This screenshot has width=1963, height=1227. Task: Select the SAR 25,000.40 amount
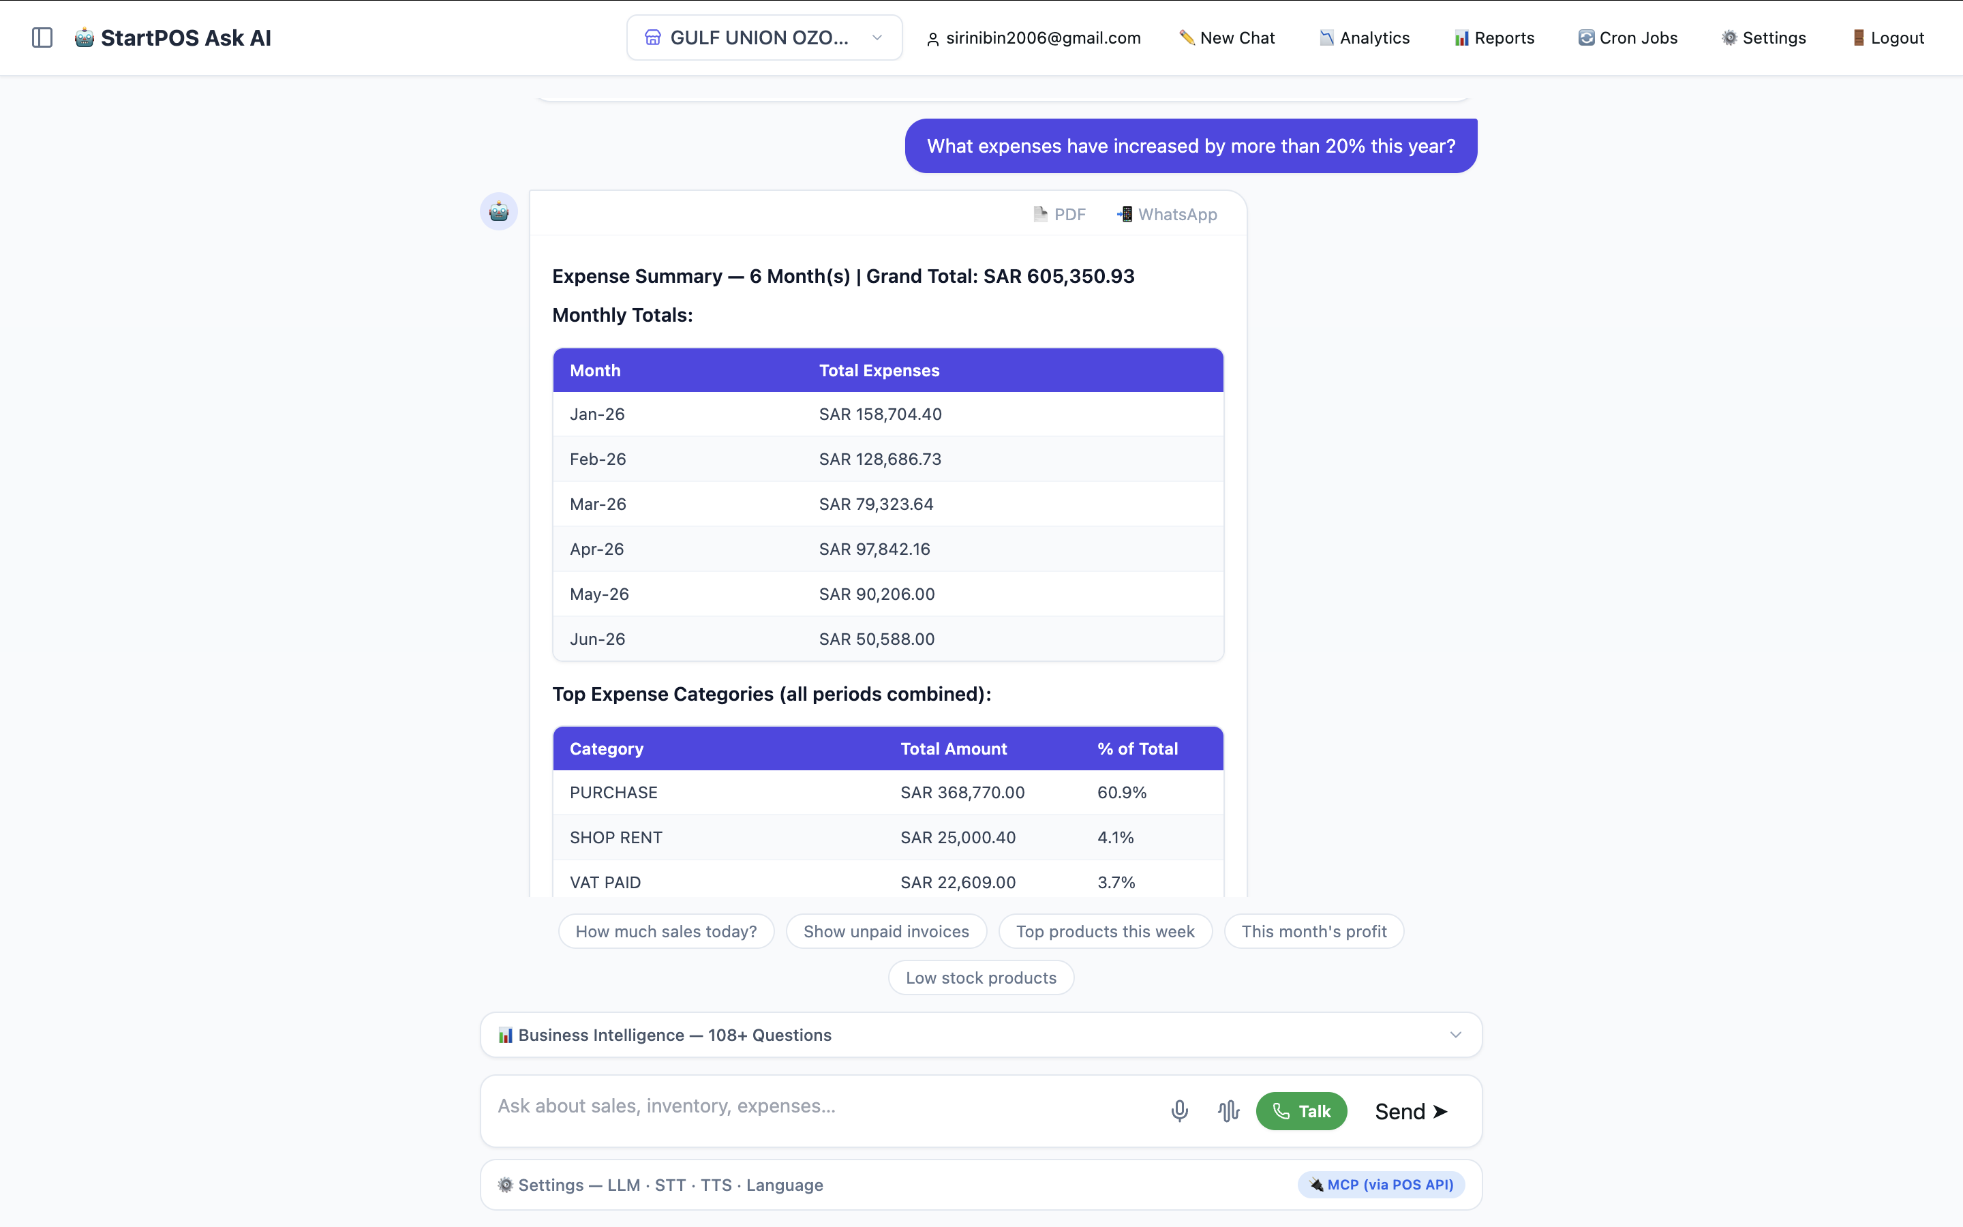pos(958,838)
